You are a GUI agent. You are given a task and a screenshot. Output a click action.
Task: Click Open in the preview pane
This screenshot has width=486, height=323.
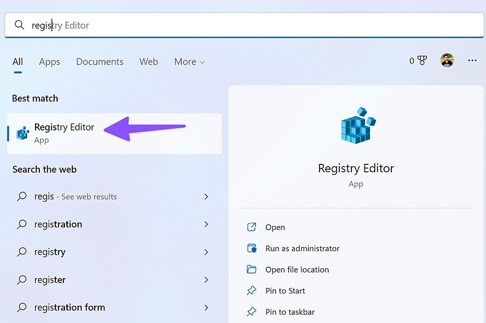(x=275, y=227)
